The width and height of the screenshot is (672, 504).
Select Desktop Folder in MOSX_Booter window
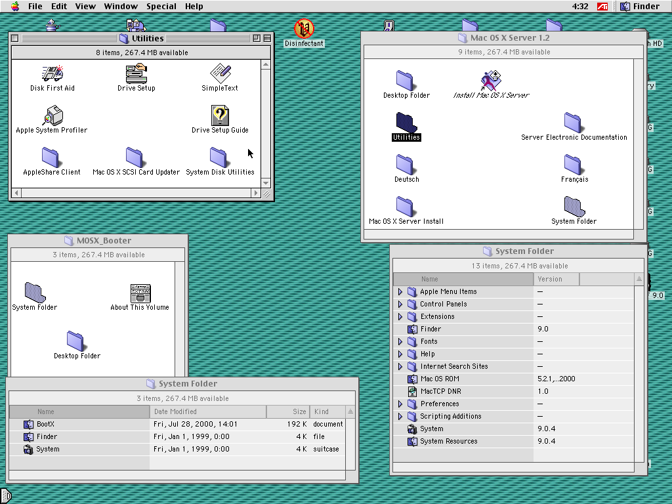tap(75, 341)
